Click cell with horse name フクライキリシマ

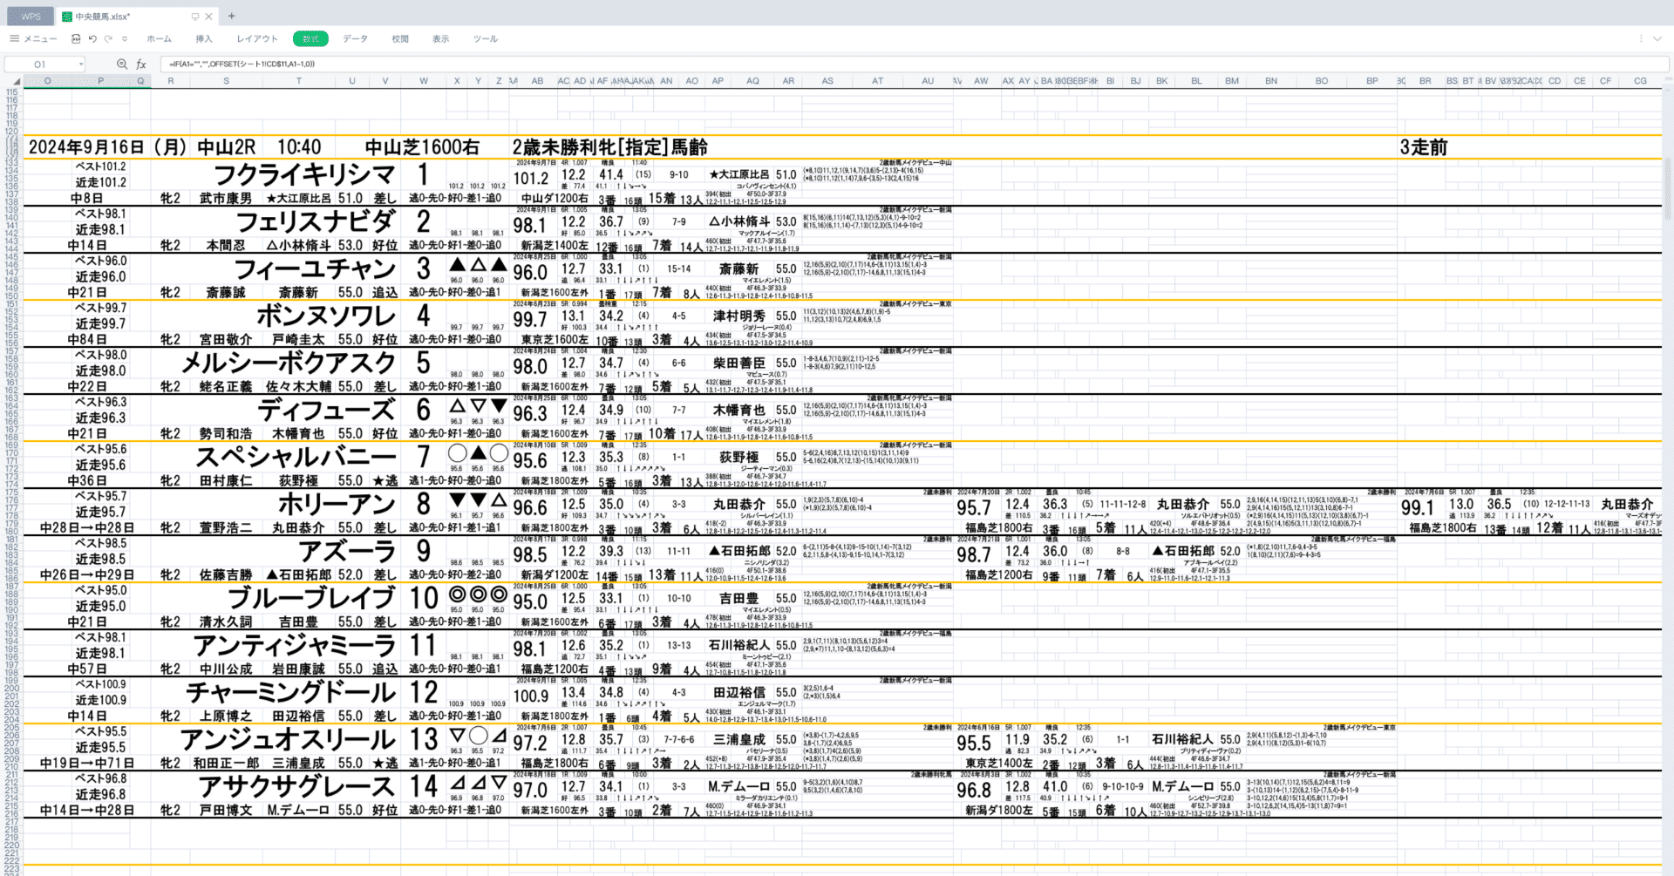304,174
